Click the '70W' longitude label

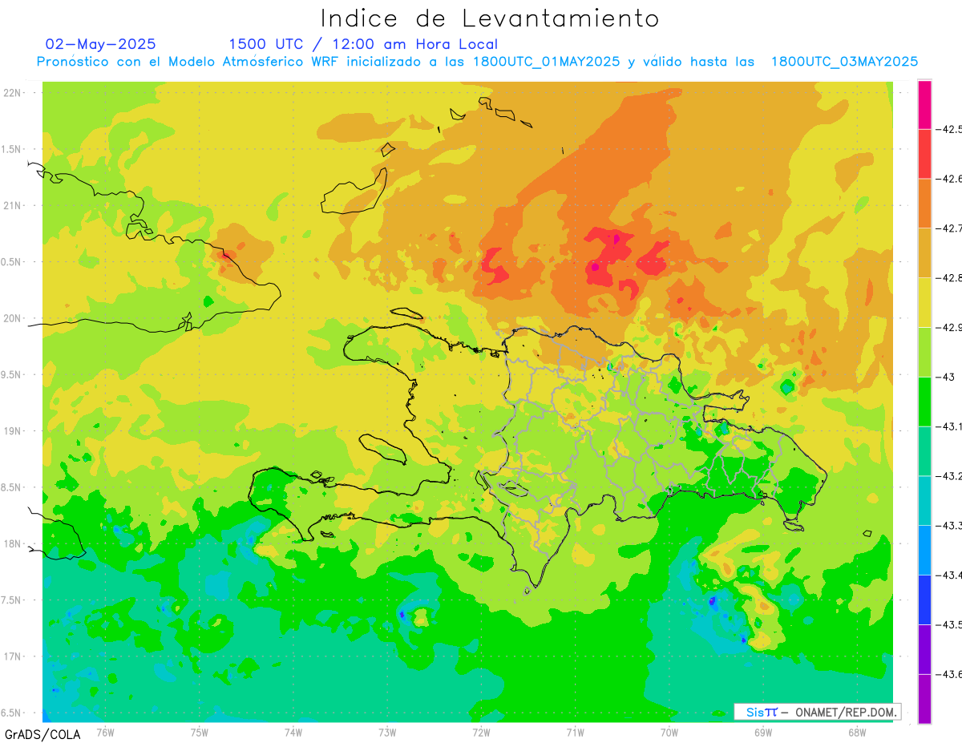pos(669,732)
